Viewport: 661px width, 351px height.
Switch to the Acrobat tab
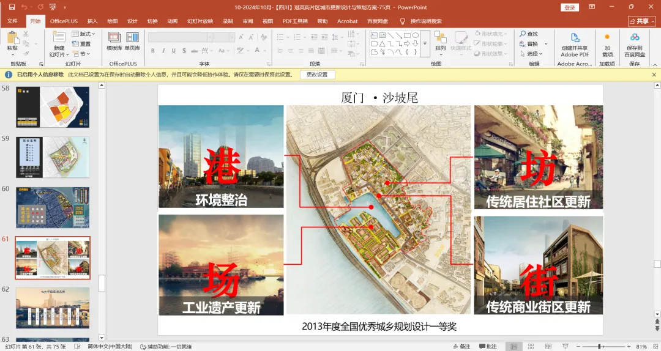click(348, 21)
